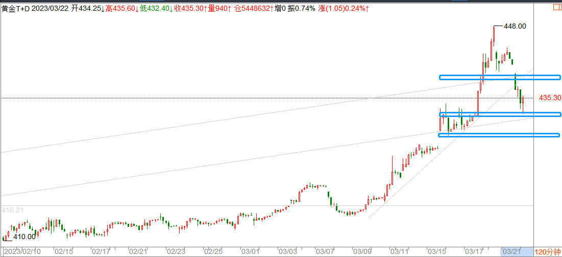The height and width of the screenshot is (257, 562).
Task: Select the 03/03 date on time axis
Action: (288, 250)
